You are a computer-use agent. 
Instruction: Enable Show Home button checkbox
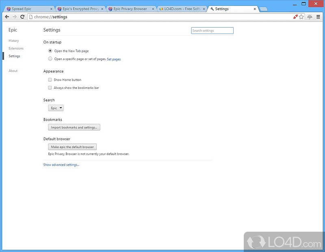click(50, 80)
